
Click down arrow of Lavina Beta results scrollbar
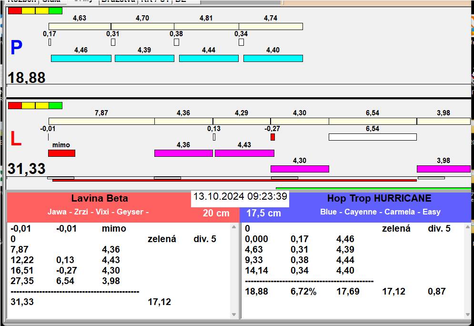click(x=234, y=315)
